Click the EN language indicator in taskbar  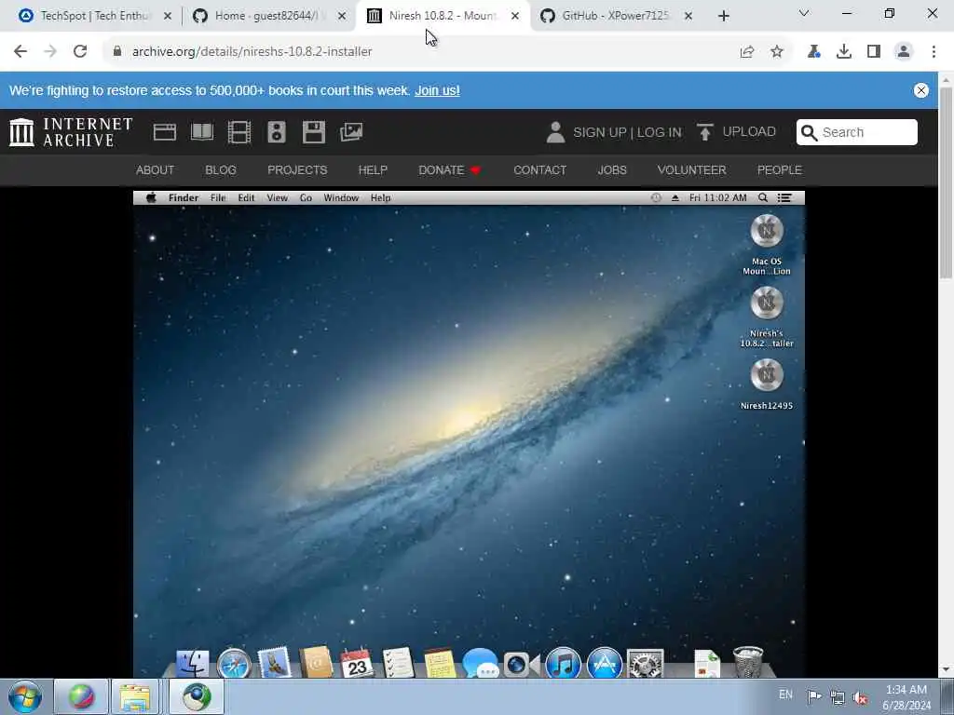[x=785, y=695]
